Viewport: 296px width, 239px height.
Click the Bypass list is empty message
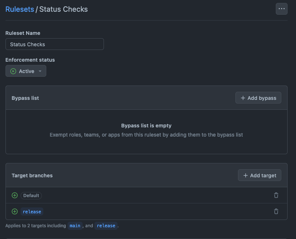[146, 126]
